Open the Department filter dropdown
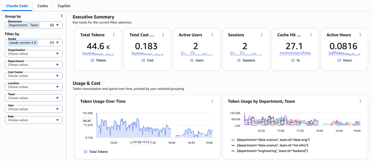This screenshot has width=373, height=161. coord(34,65)
